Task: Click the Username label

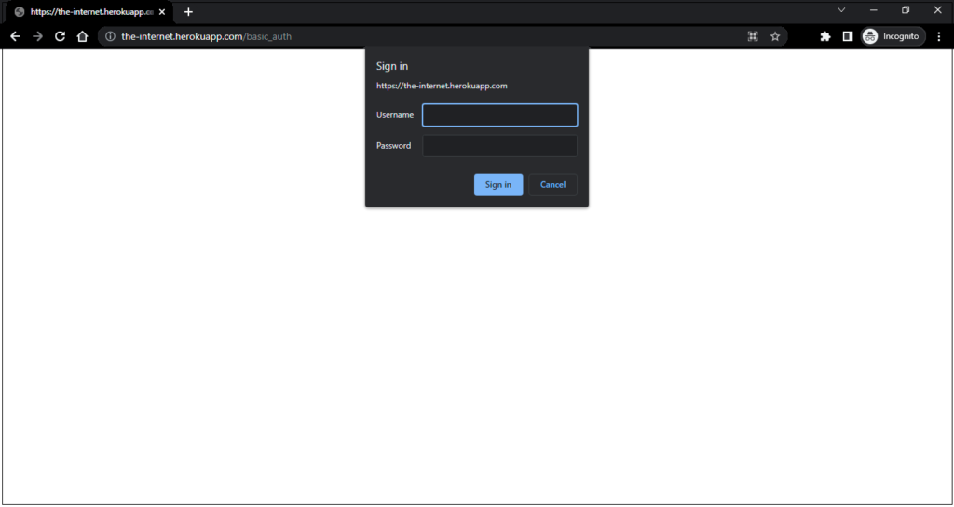Action: [395, 114]
